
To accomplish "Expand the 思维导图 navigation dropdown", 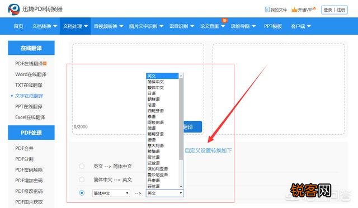I will pyautogui.click(x=243, y=26).
